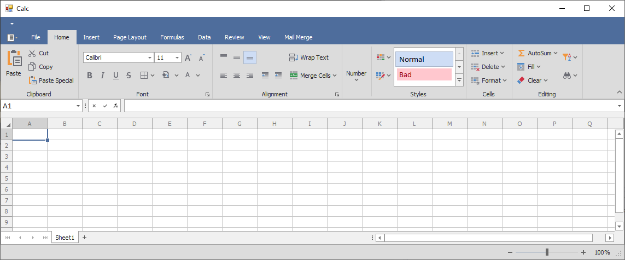This screenshot has width=625, height=260.
Task: Toggle bottom vertical alignment
Action: coord(250,57)
